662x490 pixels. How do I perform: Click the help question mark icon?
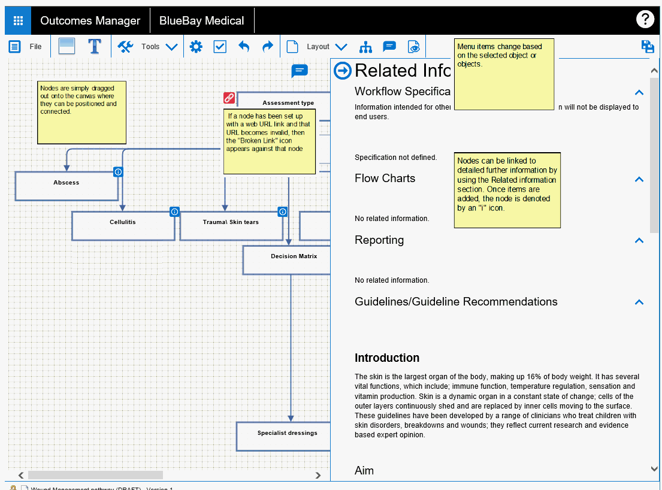tap(645, 20)
